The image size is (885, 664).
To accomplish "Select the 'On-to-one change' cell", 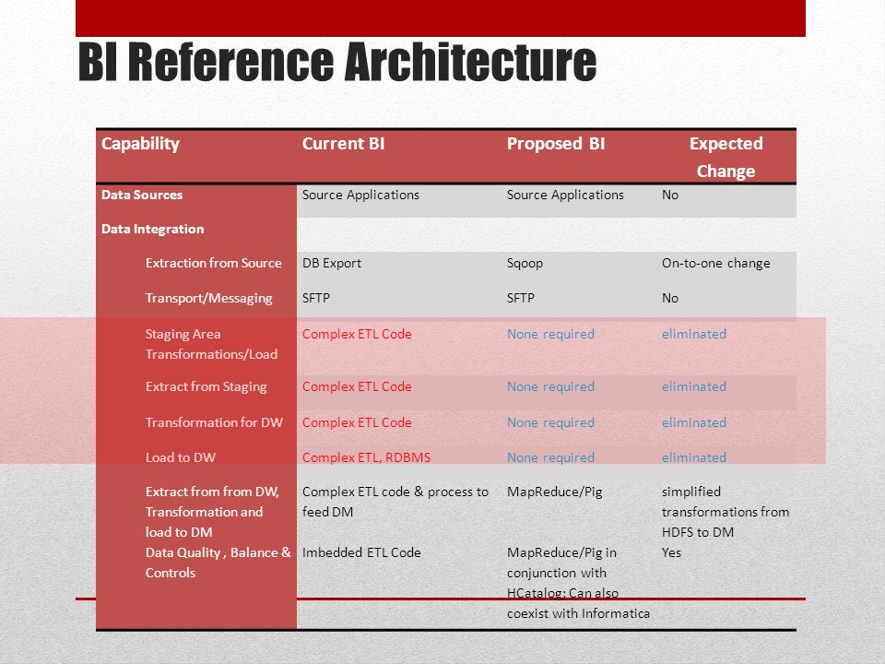I will point(715,264).
